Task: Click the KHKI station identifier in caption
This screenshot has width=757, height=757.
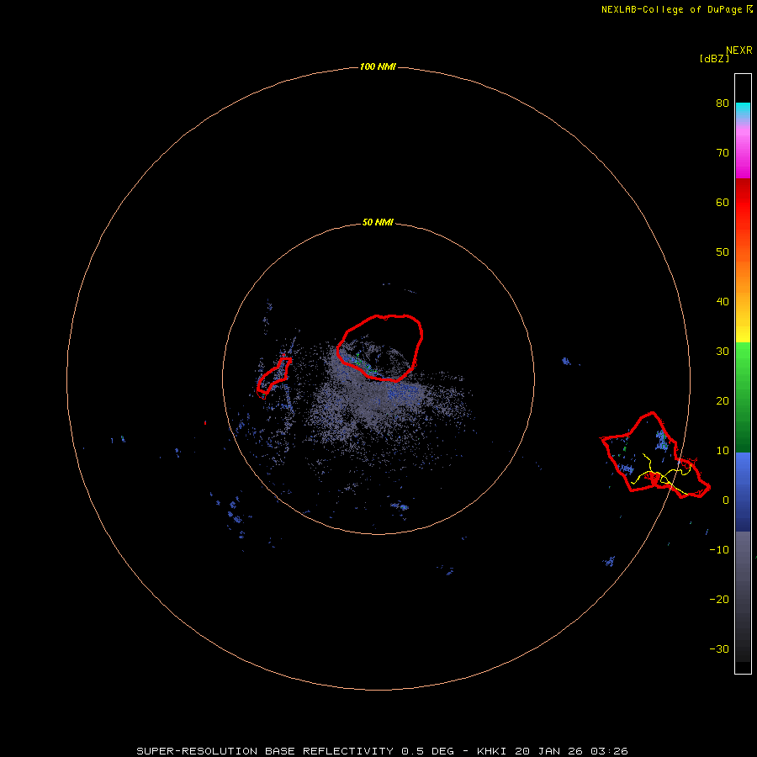Action: [492, 751]
